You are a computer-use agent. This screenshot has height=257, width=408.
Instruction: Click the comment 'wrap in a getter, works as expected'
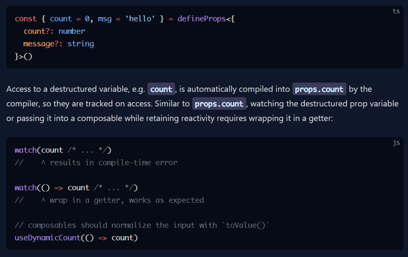(x=126, y=200)
